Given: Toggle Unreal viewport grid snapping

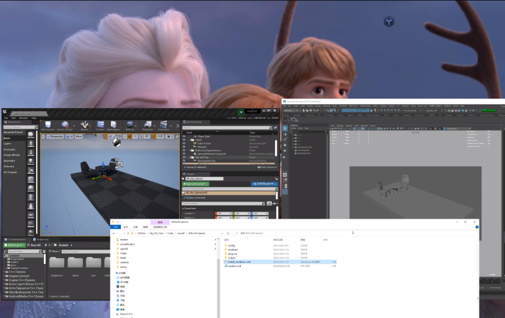Looking at the screenshot, I should click(130, 137).
